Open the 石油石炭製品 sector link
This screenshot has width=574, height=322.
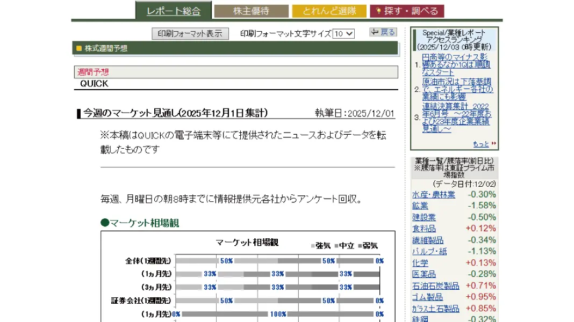(x=436, y=286)
